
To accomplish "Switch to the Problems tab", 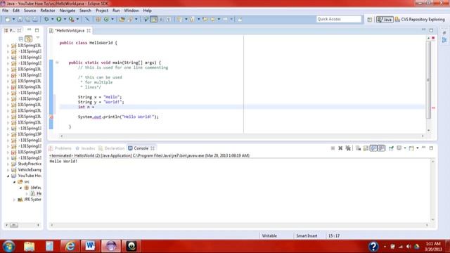I will [60, 148].
